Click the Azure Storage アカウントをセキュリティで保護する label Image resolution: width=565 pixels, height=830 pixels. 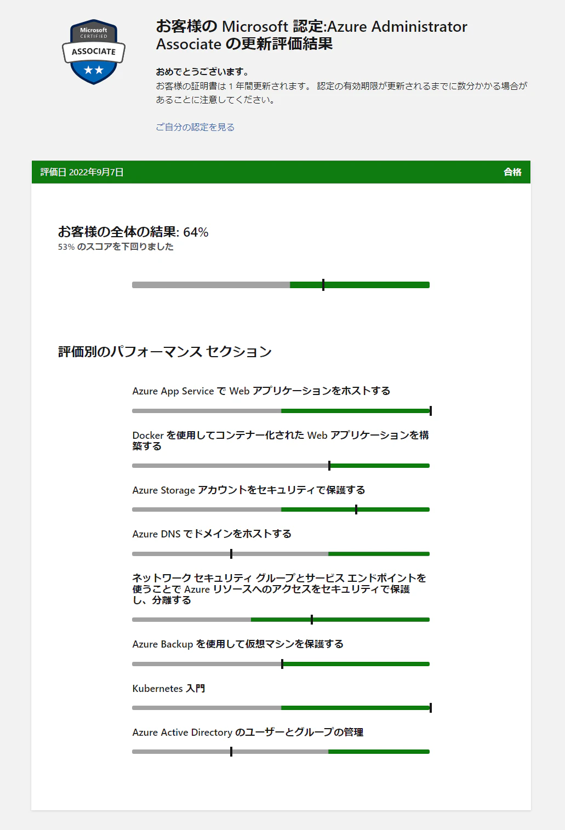[x=249, y=490]
